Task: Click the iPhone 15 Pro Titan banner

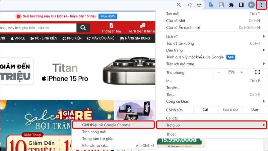Action: [78, 71]
